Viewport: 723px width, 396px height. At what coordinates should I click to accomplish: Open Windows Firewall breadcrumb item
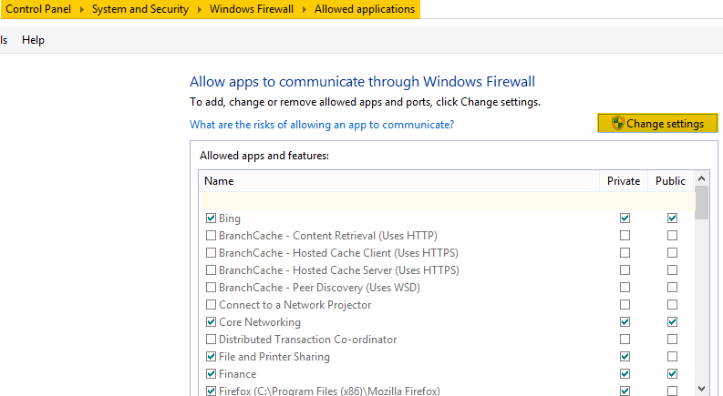253,9
